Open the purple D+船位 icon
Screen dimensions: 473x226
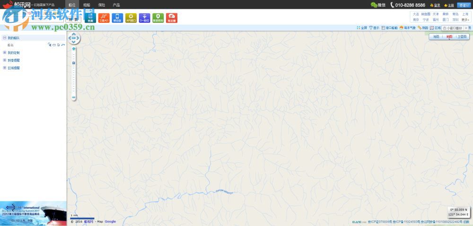(x=144, y=18)
